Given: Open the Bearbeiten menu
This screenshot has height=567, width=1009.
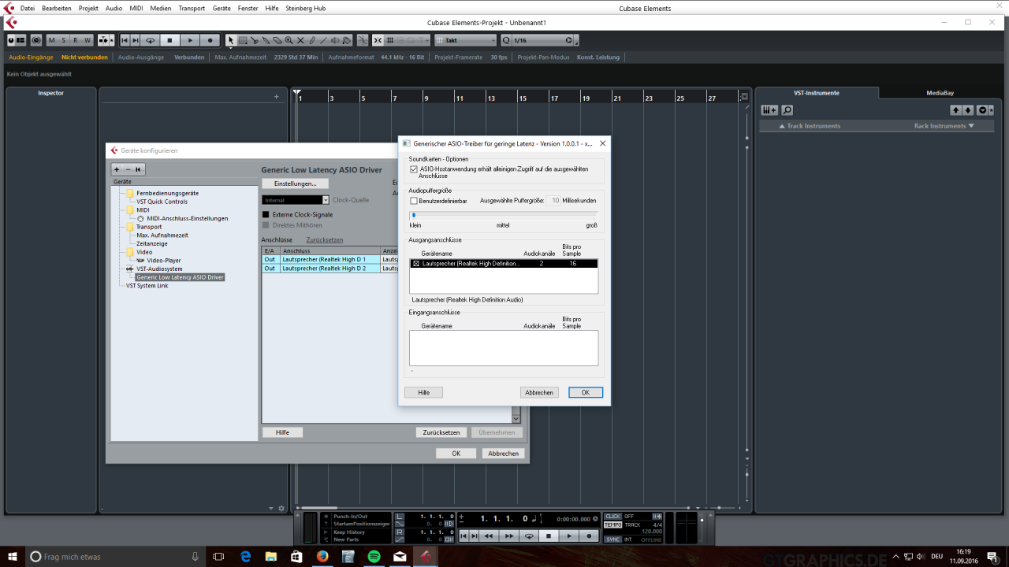Looking at the screenshot, I should click(57, 8).
